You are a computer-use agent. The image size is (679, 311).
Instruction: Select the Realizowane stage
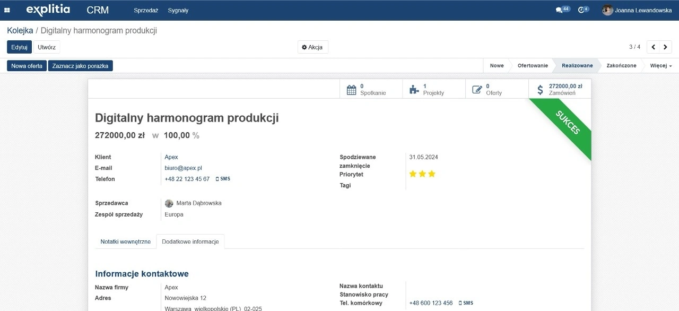click(x=577, y=66)
